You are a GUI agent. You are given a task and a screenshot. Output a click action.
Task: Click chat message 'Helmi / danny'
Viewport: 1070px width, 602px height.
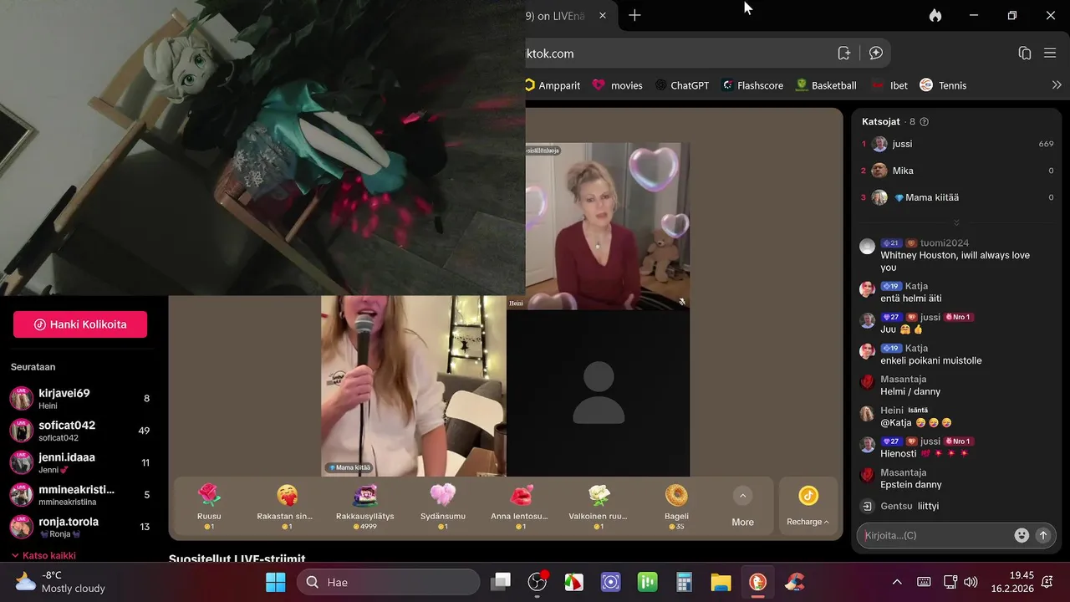pyautogui.click(x=910, y=391)
